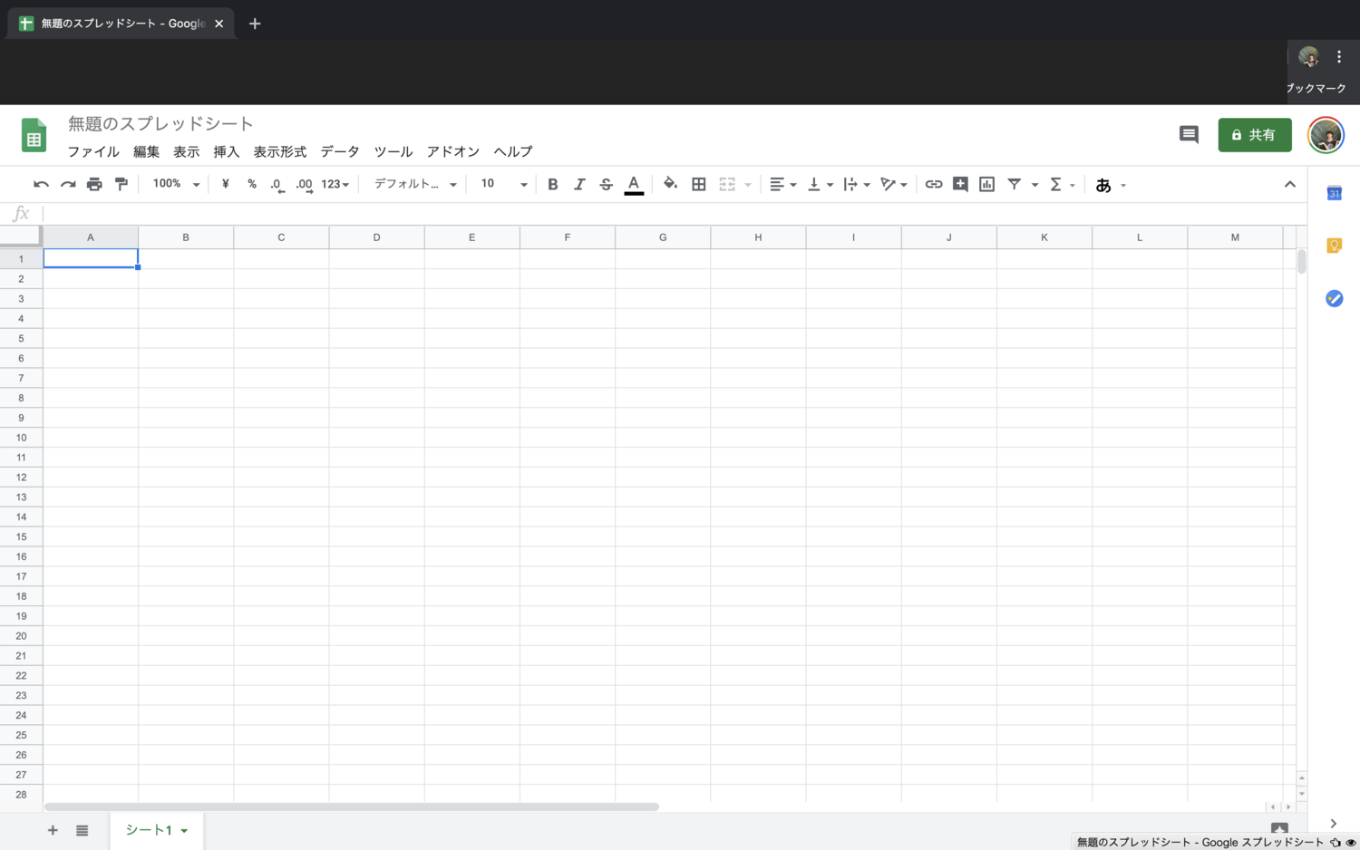Open text rotation dropdown
This screenshot has height=850, width=1360.
coord(894,184)
